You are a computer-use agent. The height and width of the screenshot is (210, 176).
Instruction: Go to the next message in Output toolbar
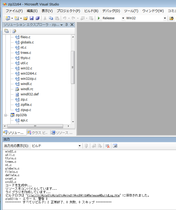100,146
